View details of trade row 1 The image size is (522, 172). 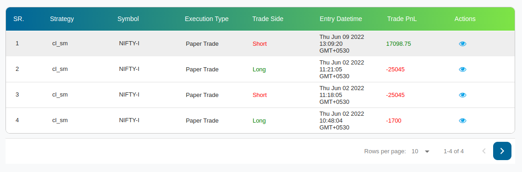click(x=462, y=44)
